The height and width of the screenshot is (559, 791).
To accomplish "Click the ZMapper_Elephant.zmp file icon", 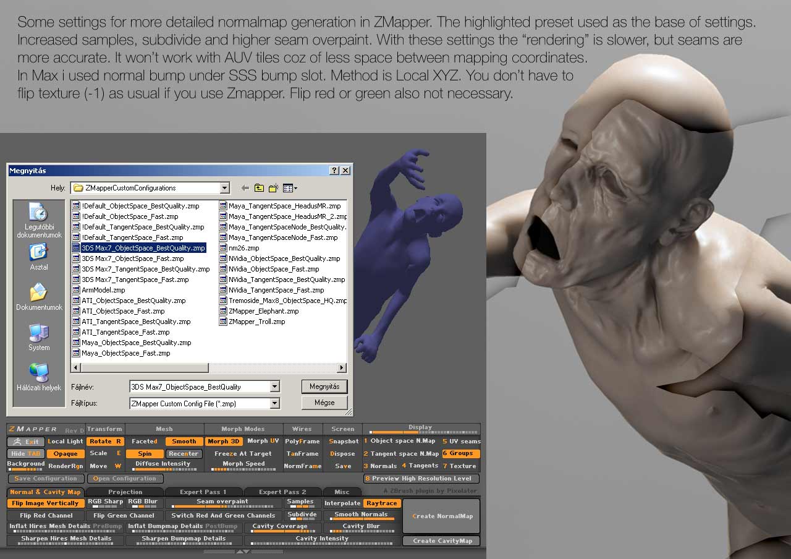I will click(x=223, y=311).
